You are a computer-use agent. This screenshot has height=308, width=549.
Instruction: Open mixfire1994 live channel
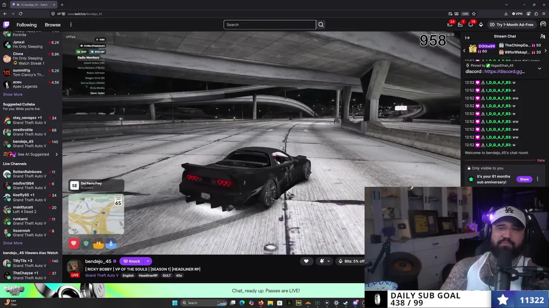pyautogui.click(x=31, y=186)
